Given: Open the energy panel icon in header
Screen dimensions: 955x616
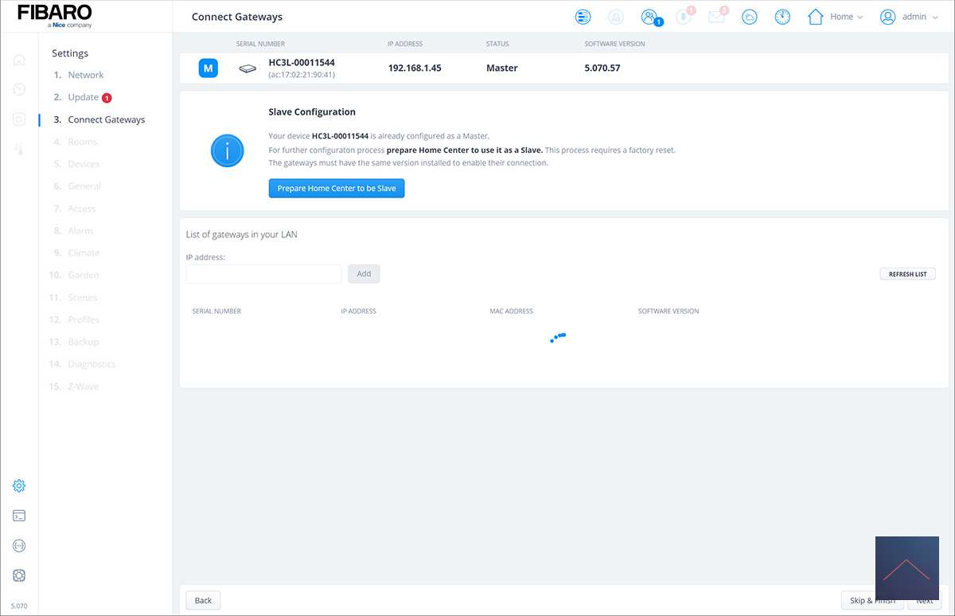Looking at the screenshot, I should 583,17.
